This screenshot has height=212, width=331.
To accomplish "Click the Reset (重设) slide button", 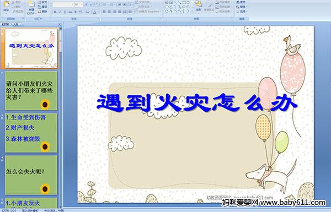I will [x=43, y=7].
